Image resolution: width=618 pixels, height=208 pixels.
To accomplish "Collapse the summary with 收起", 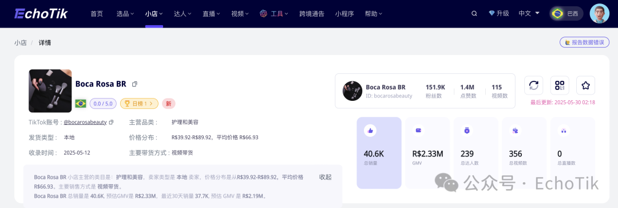I will pyautogui.click(x=325, y=177).
